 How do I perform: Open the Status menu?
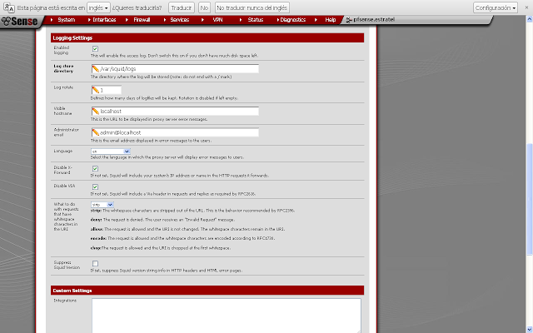pyautogui.click(x=256, y=20)
